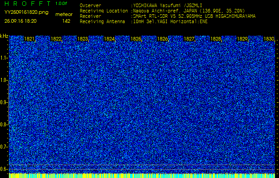Click time marker 1822
This screenshot has height=178, width=279.
56,39
